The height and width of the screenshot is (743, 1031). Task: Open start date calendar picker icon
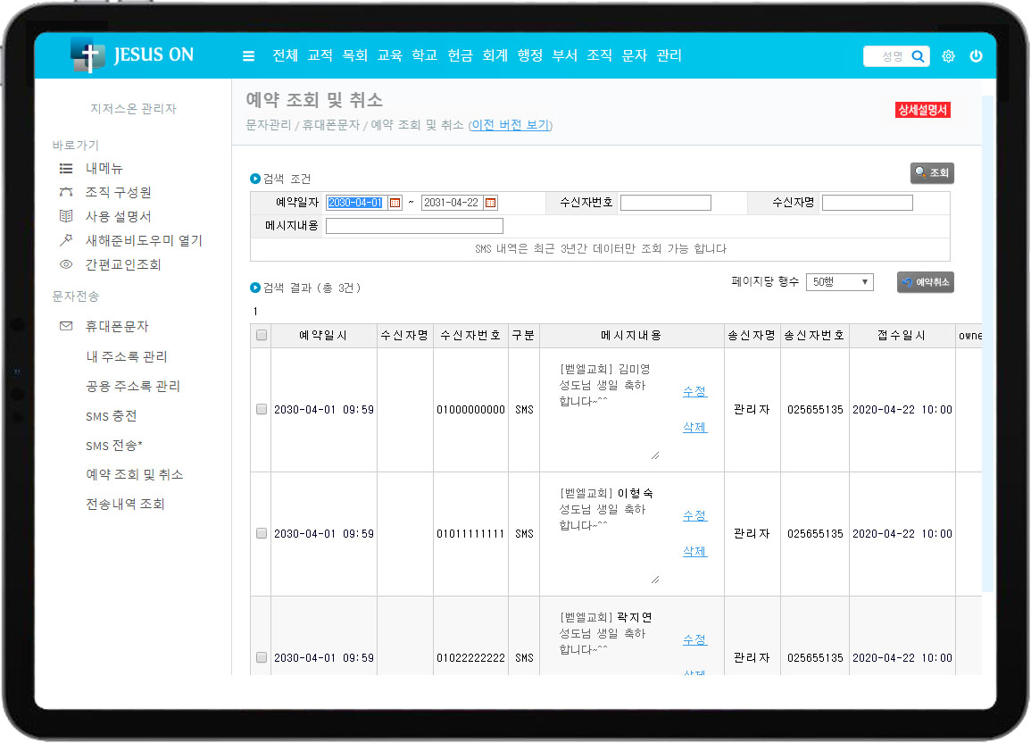[x=395, y=203]
